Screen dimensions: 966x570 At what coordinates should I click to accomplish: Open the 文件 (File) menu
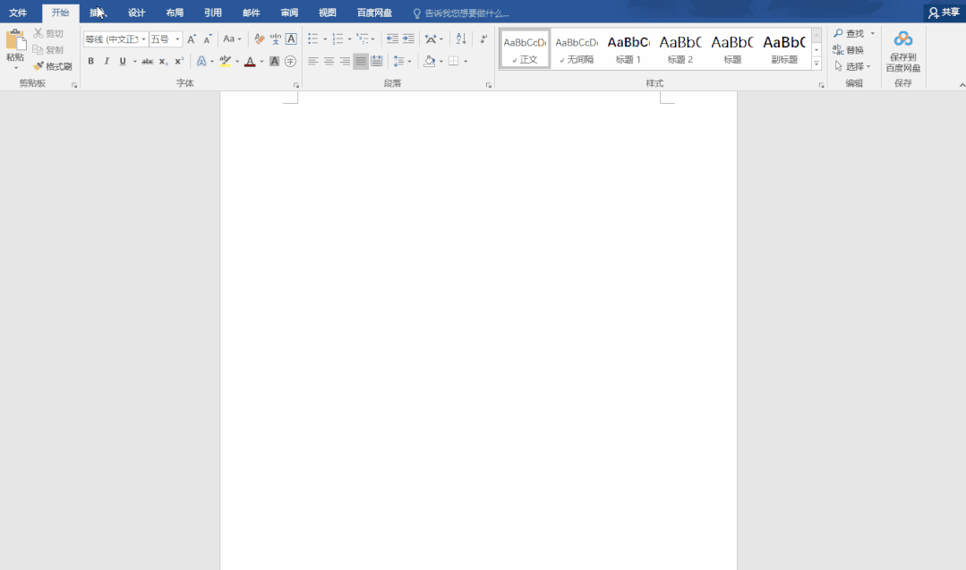(x=18, y=13)
